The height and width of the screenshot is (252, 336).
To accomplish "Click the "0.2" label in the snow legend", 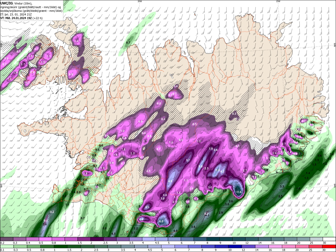I will [2, 243].
